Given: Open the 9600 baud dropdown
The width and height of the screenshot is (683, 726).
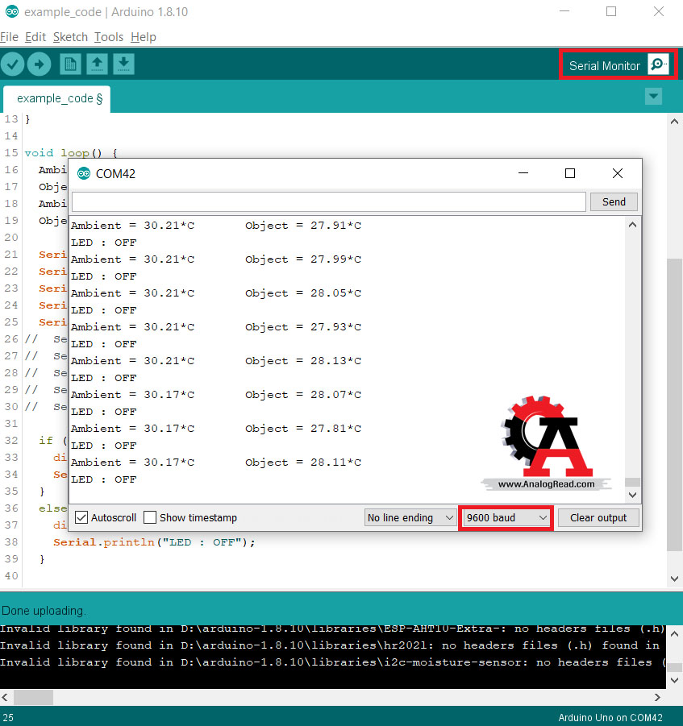Looking at the screenshot, I should click(x=506, y=517).
